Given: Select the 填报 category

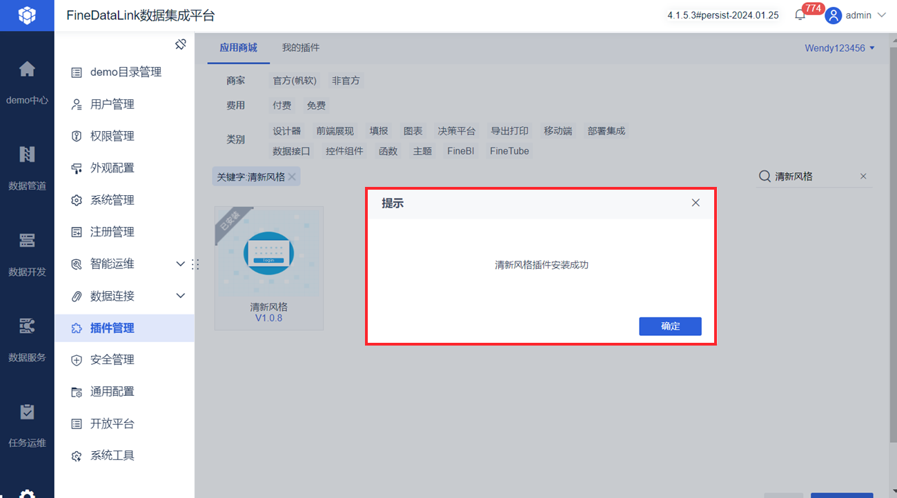Looking at the screenshot, I should pyautogui.click(x=379, y=131).
